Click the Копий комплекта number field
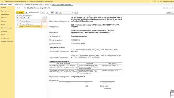Viewport: 174px width, 98px height. pyautogui.click(x=42, y=12)
